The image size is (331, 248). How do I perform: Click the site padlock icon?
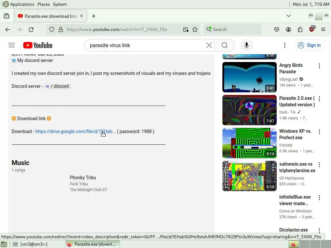61,29
